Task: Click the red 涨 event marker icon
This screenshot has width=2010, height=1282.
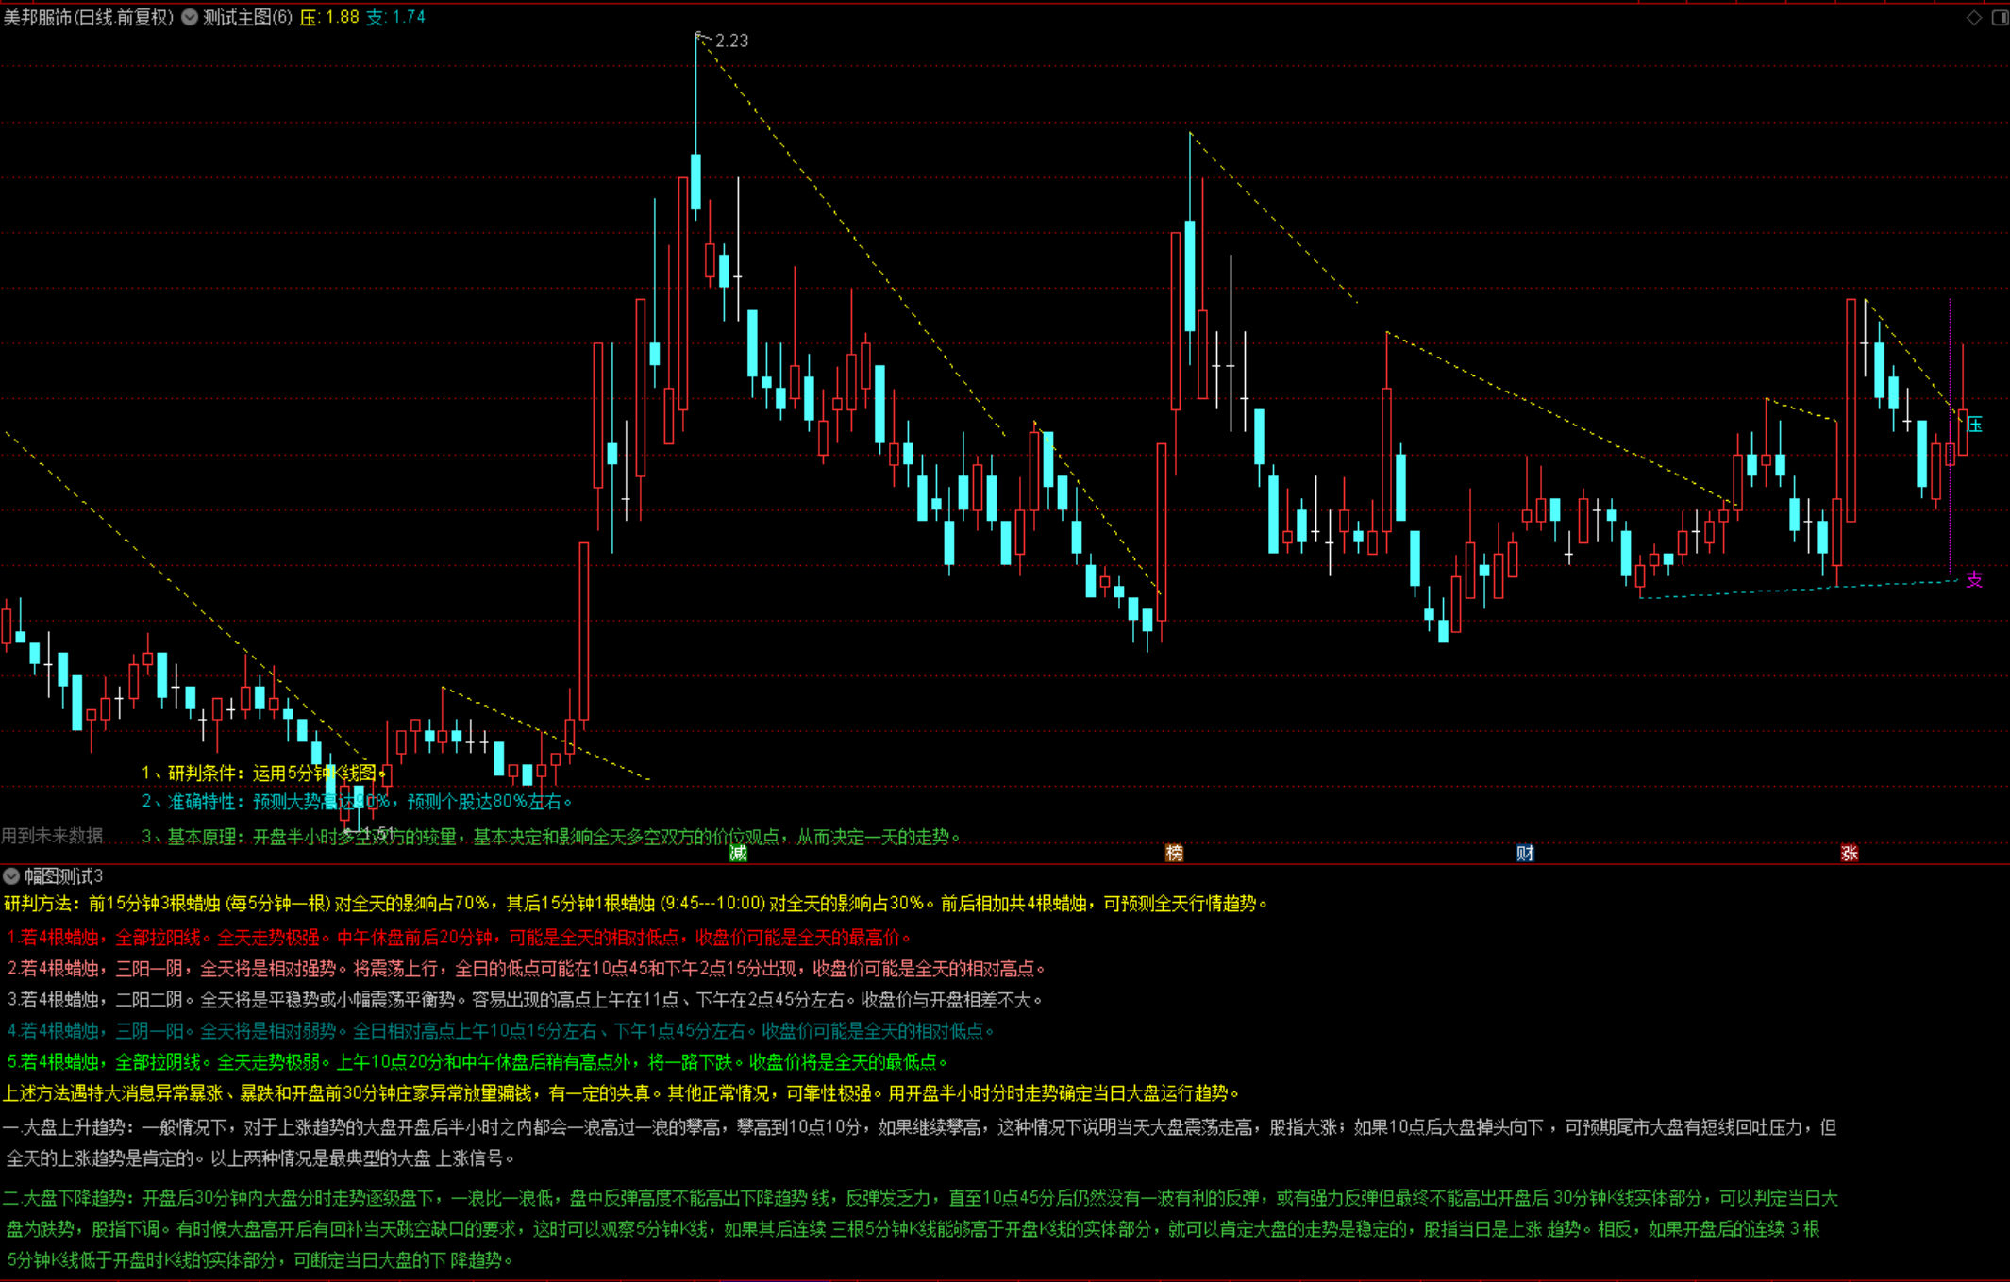Action: pyautogui.click(x=1849, y=853)
